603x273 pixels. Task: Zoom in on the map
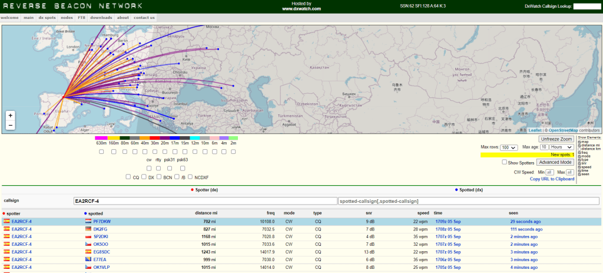pyautogui.click(x=10, y=116)
